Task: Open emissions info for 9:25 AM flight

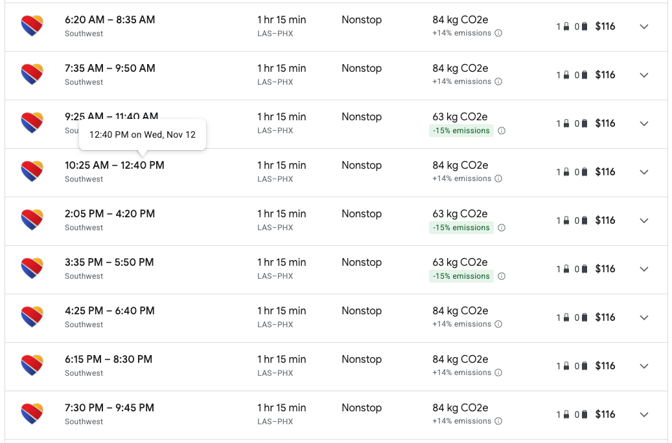Action: coord(502,131)
